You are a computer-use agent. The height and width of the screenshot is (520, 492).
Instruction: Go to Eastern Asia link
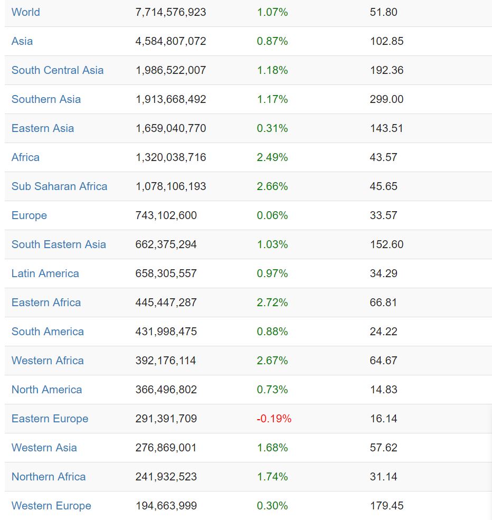click(43, 128)
